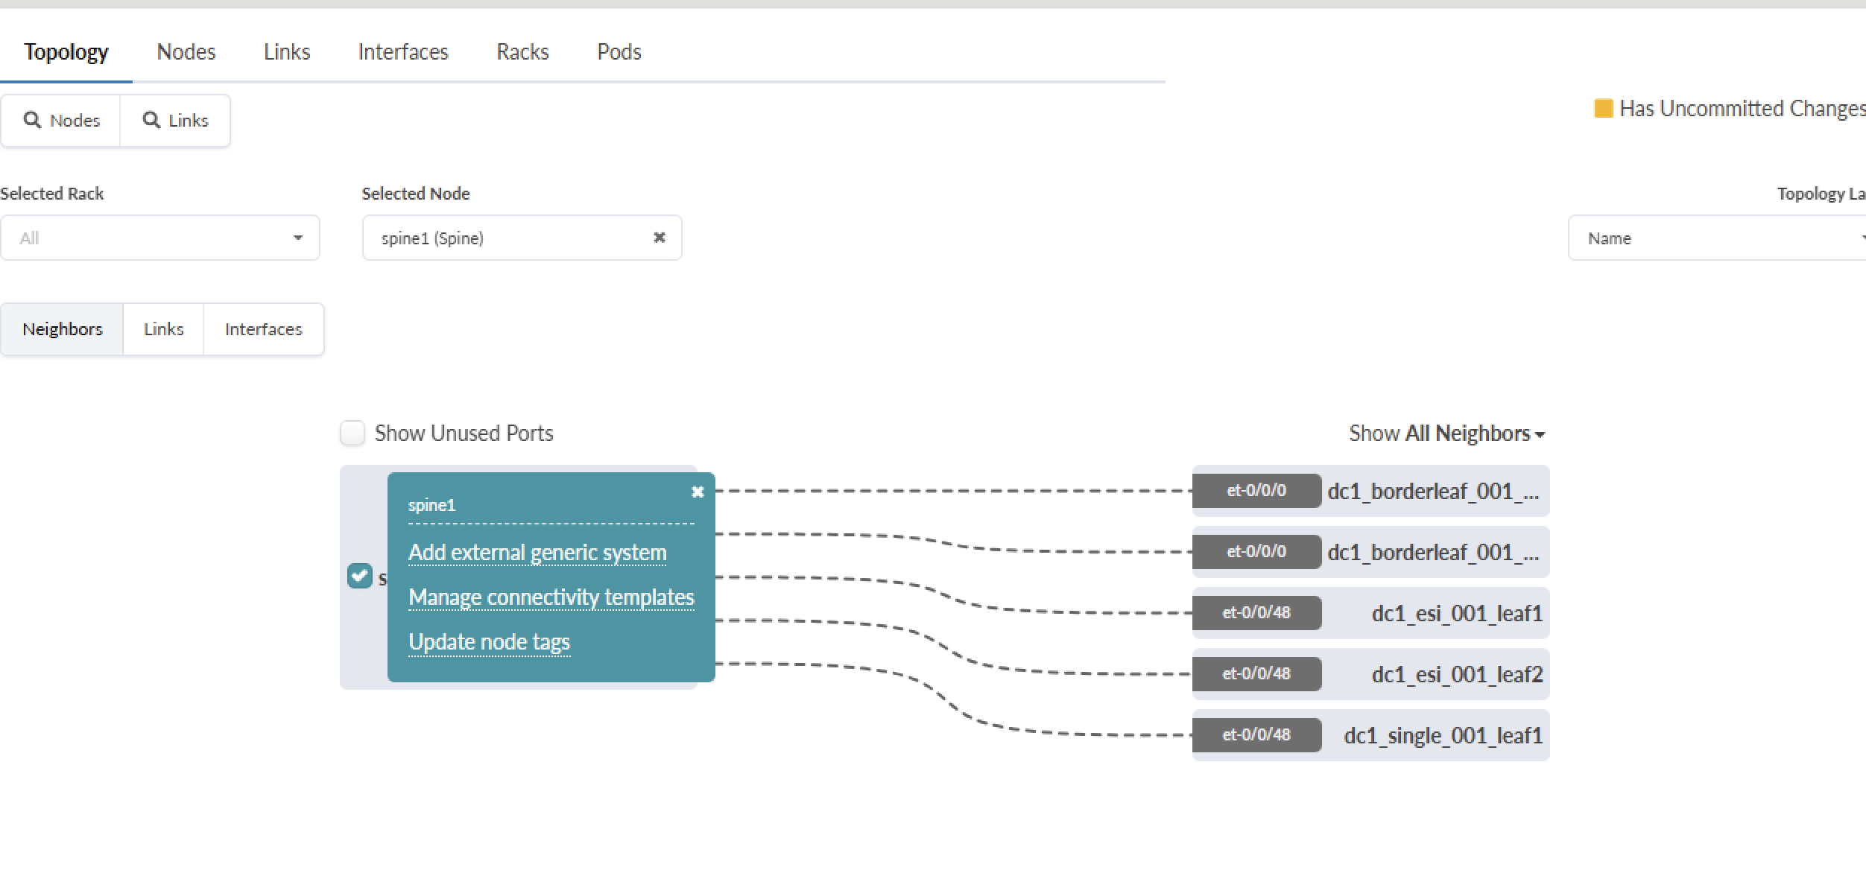This screenshot has height=873, width=1866.
Task: Select the dc1_esi_001_leaf1 neighbor node
Action: coord(1457,613)
